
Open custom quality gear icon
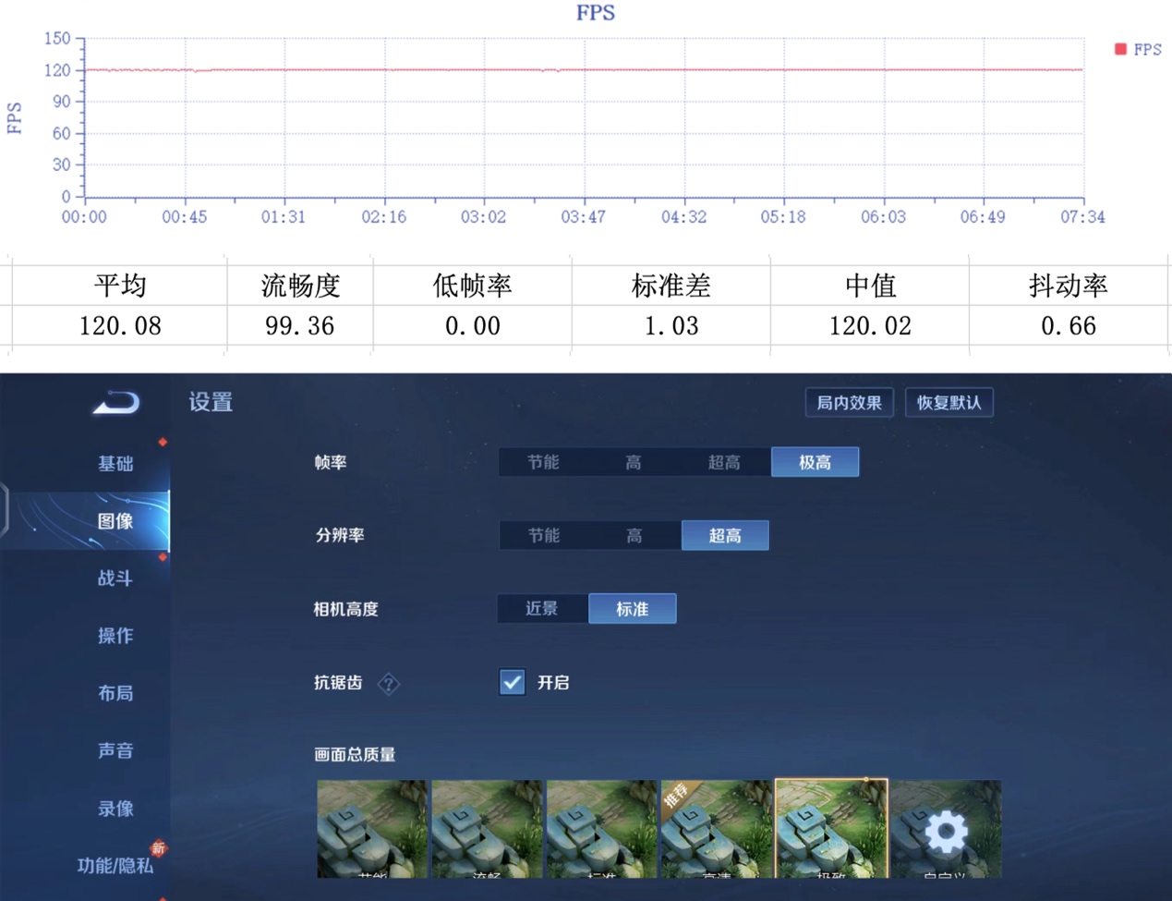(946, 829)
